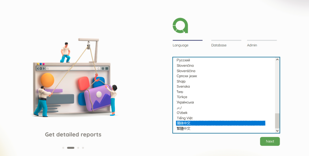The width and height of the screenshot is (309, 156).
Task: Open the Language step tab
Action: click(x=180, y=45)
